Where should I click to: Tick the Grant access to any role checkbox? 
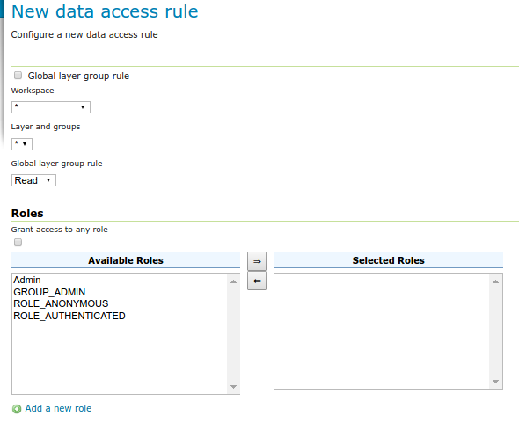click(x=18, y=243)
